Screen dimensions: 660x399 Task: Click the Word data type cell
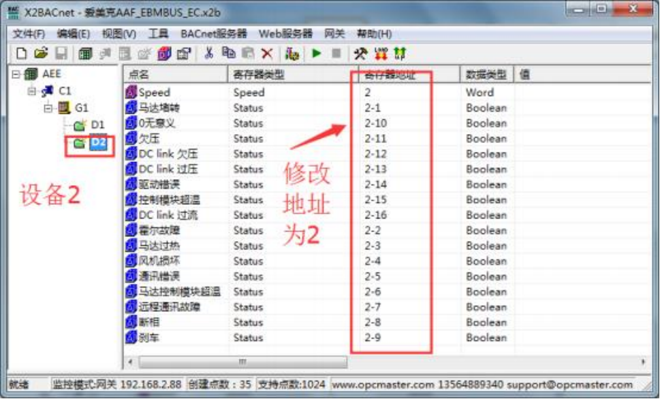tap(480, 92)
